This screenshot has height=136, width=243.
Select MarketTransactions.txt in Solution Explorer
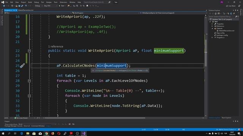click(x=226, y=31)
